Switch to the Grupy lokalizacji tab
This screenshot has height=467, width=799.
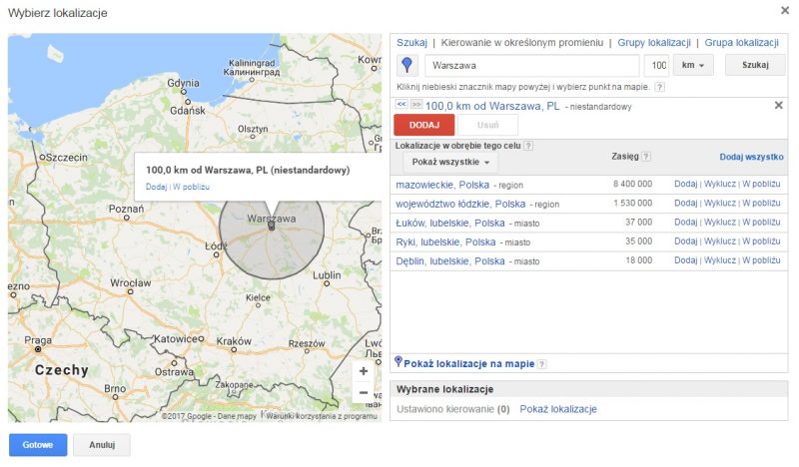click(x=654, y=43)
